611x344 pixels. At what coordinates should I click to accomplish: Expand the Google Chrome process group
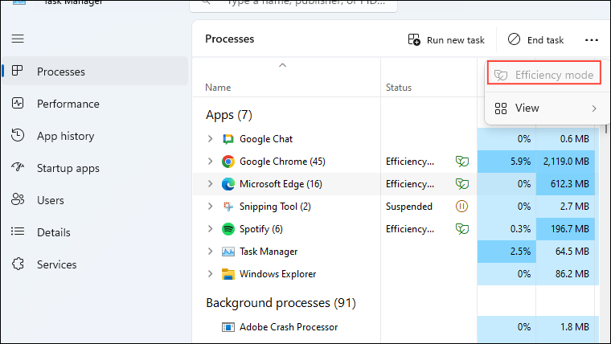coord(211,162)
